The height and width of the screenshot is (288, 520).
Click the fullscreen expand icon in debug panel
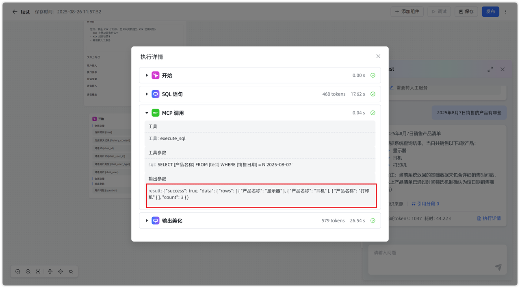pyautogui.click(x=490, y=70)
